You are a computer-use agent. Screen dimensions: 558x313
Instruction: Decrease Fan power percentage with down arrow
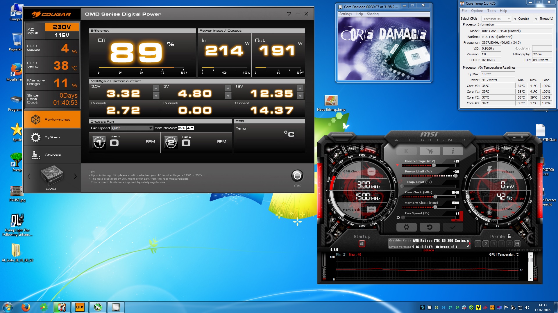(x=192, y=128)
